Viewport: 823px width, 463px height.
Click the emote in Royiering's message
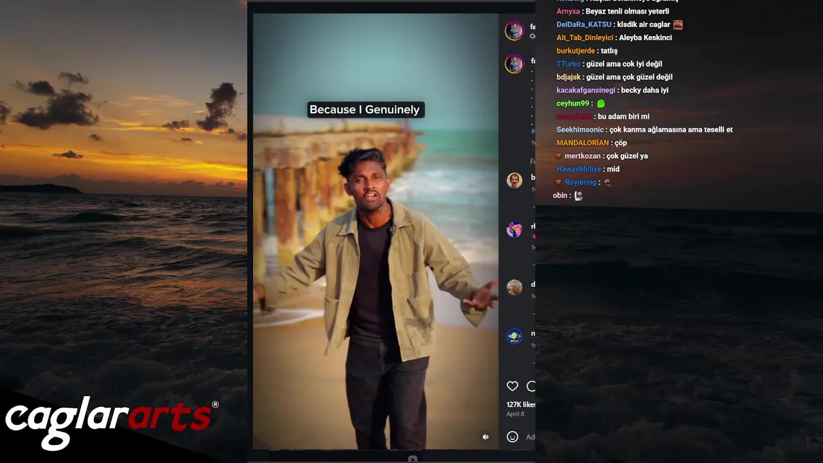click(608, 182)
